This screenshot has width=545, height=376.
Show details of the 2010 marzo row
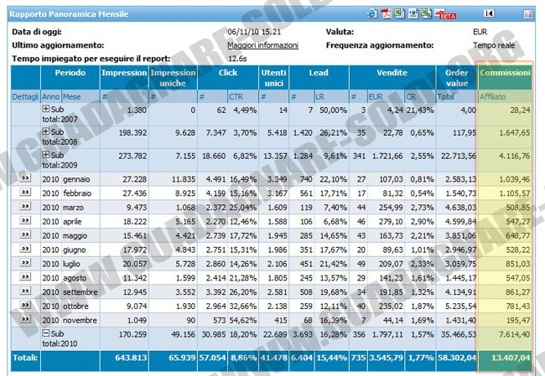(25, 206)
